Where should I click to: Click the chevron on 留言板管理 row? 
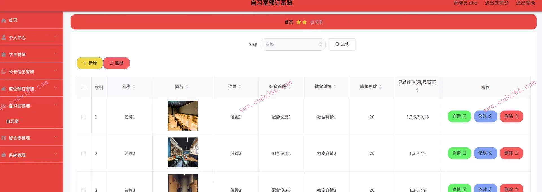55,137
